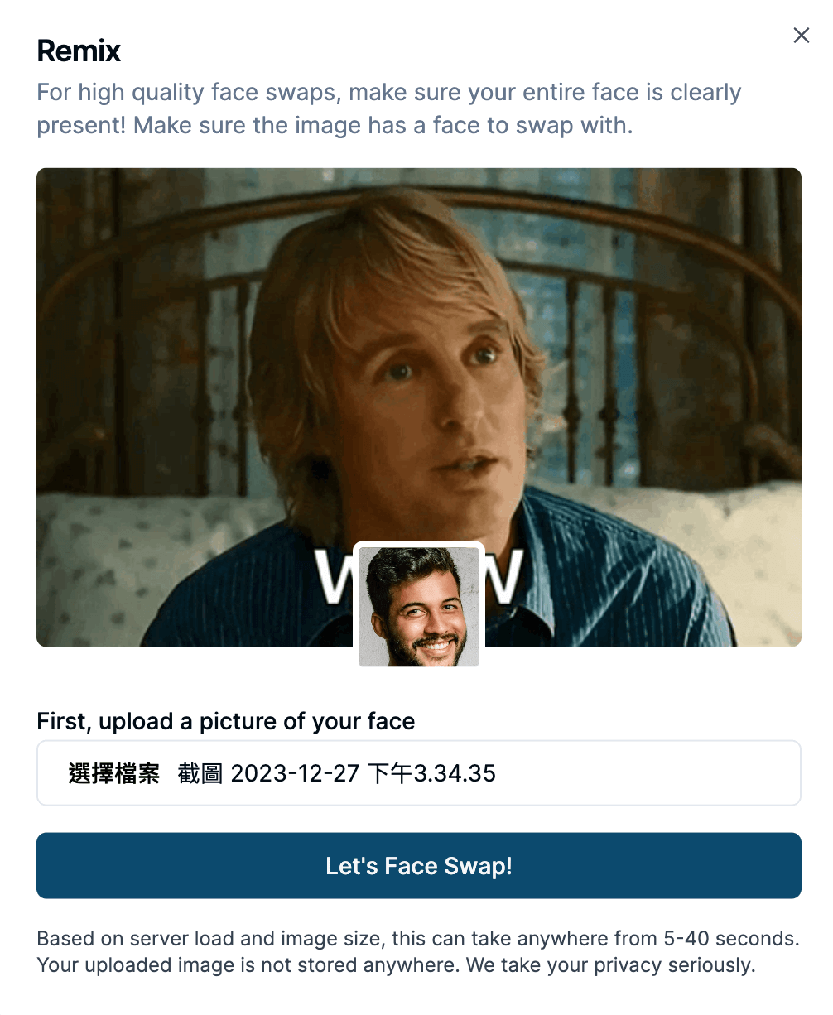Click the Let's Face Swap! button
This screenshot has height=1015, width=833.
coord(419,865)
